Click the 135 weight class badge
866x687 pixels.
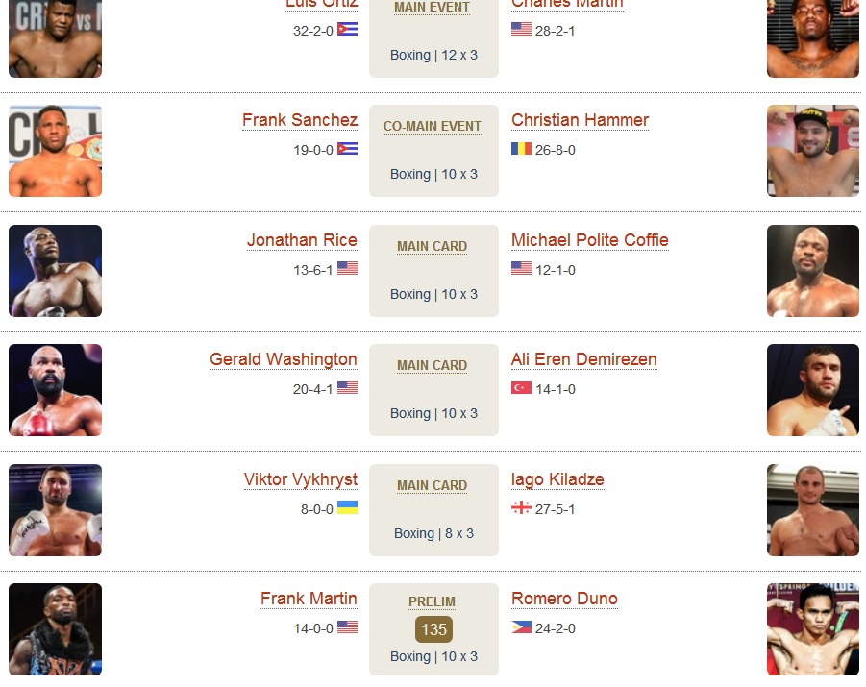434,629
